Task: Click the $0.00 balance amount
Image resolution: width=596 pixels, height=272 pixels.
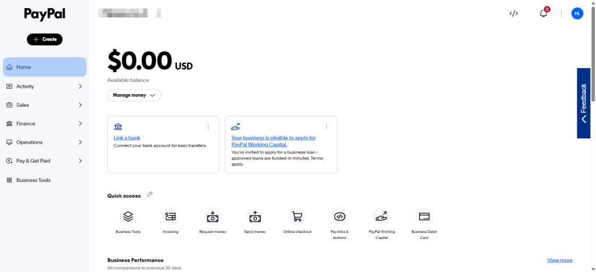Action: coord(140,61)
